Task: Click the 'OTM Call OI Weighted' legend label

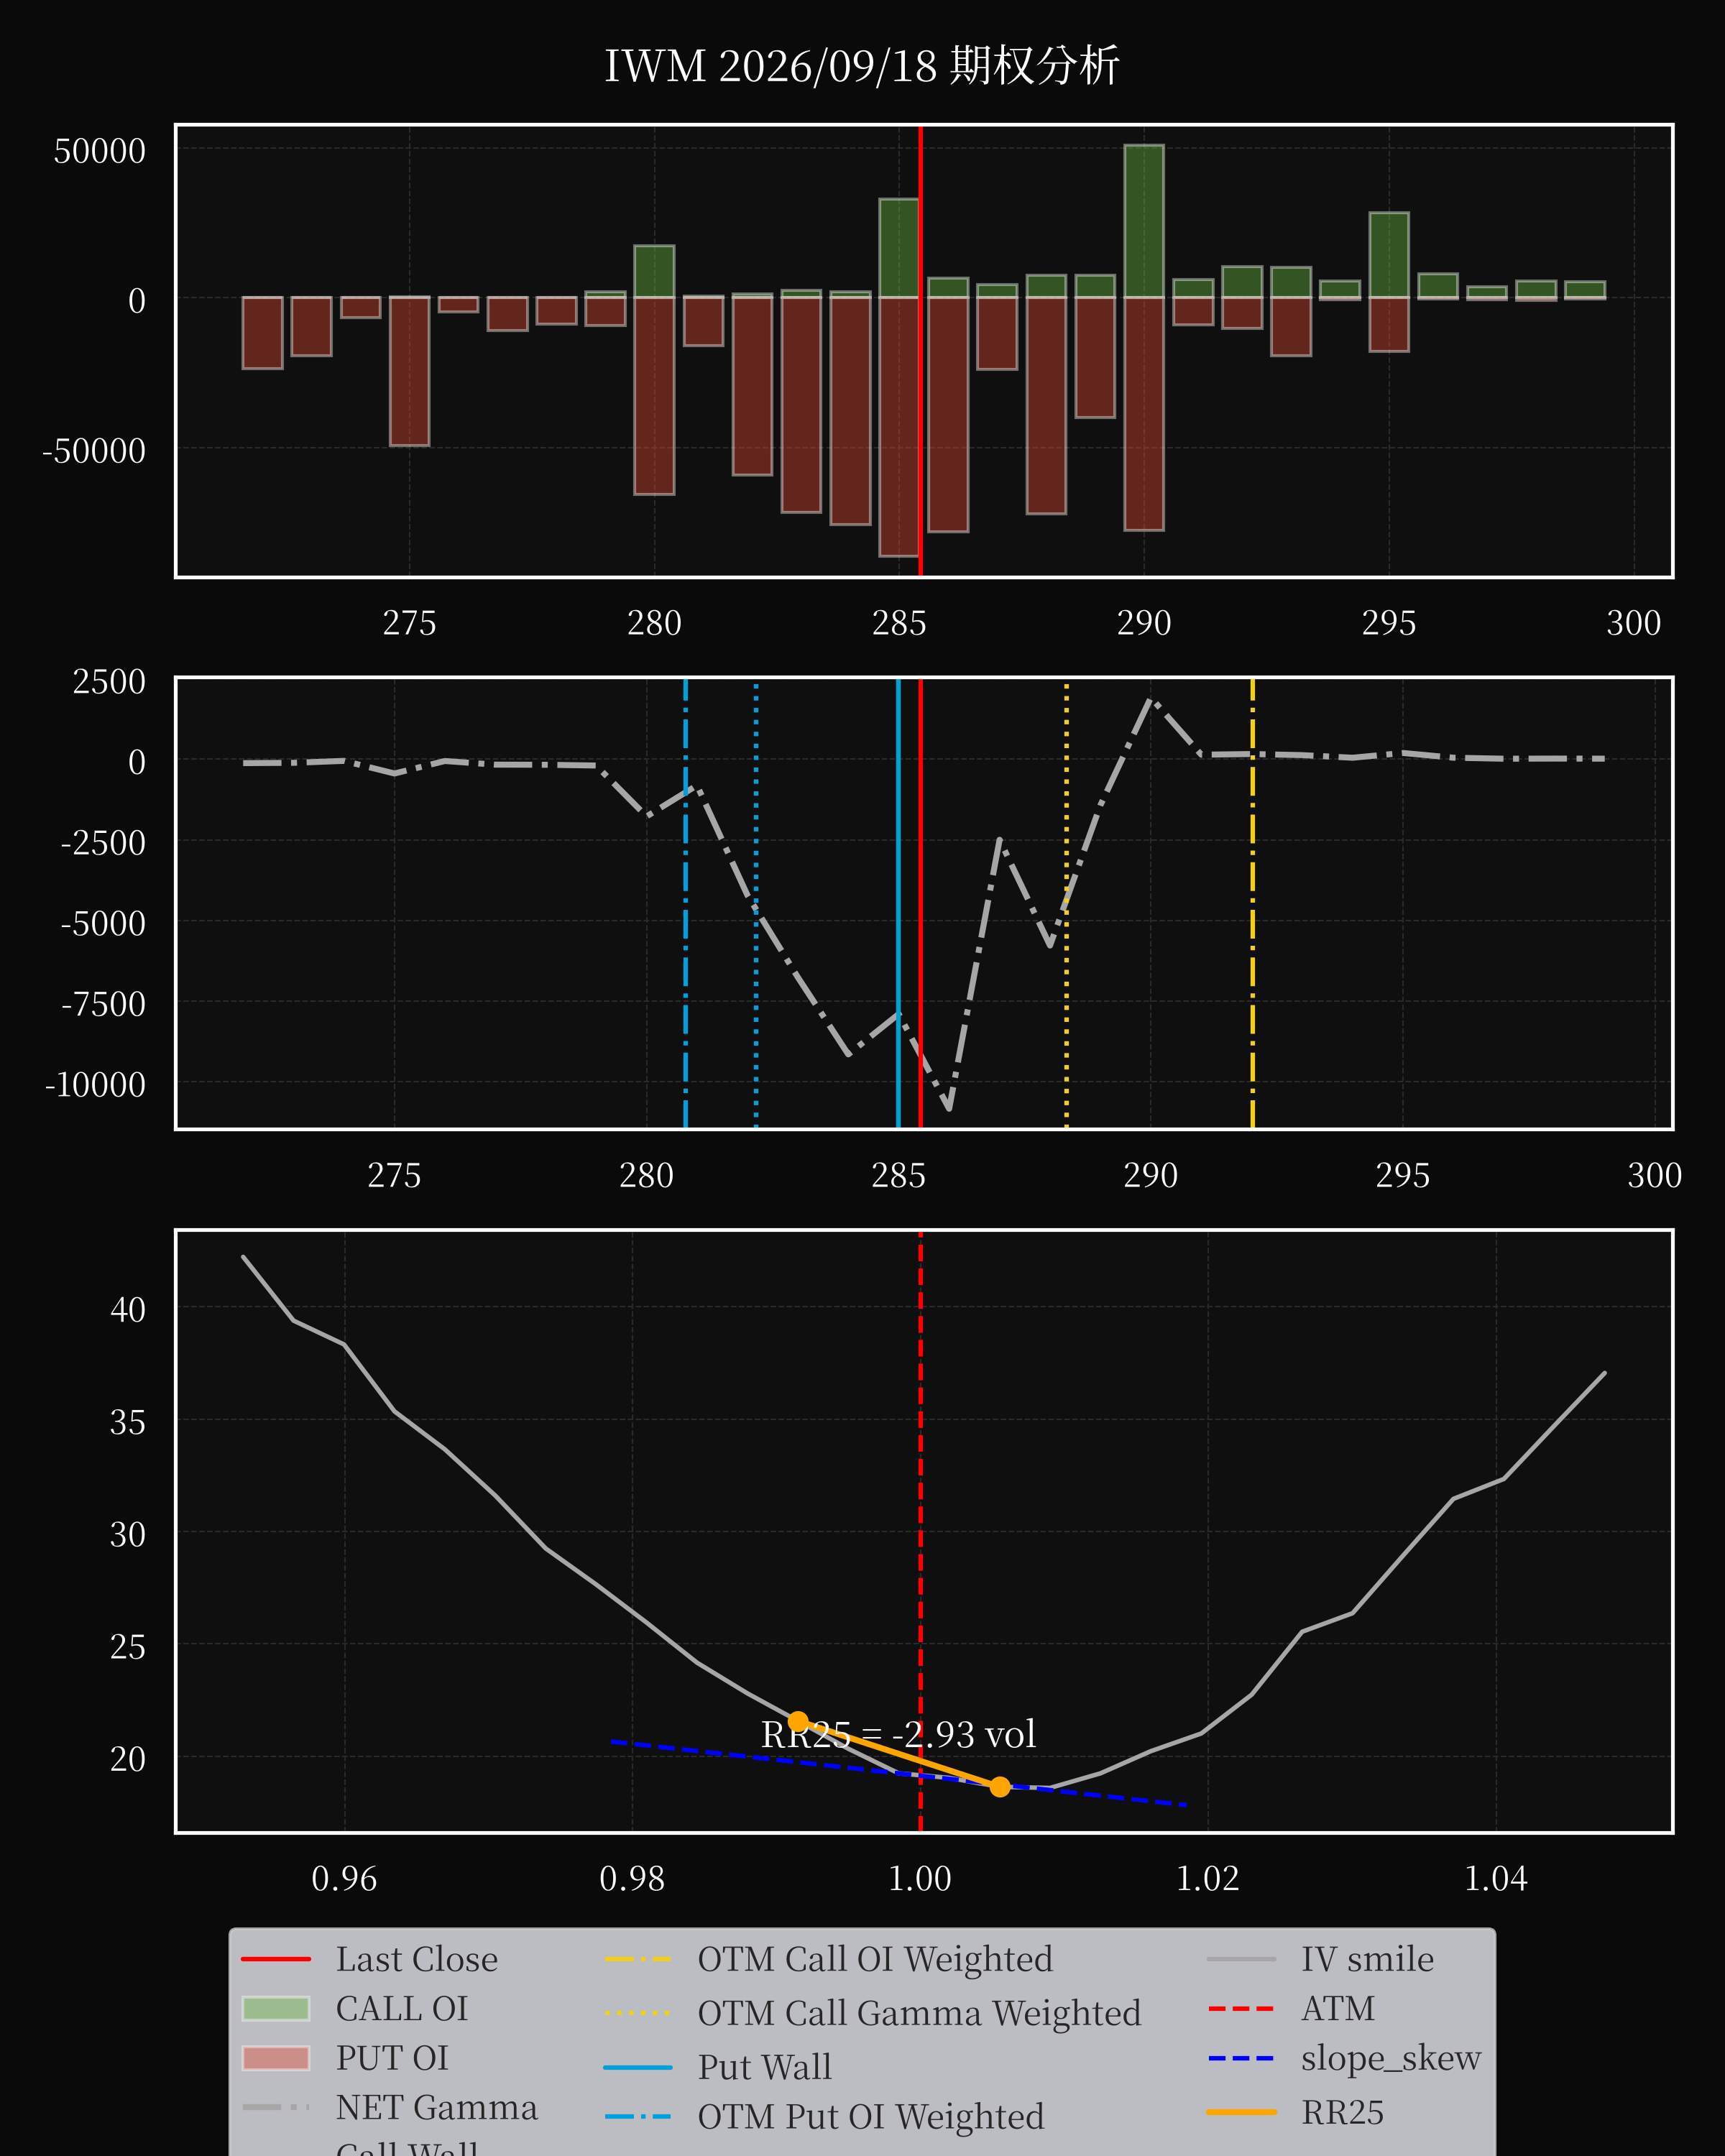Action: pyautogui.click(x=875, y=1959)
